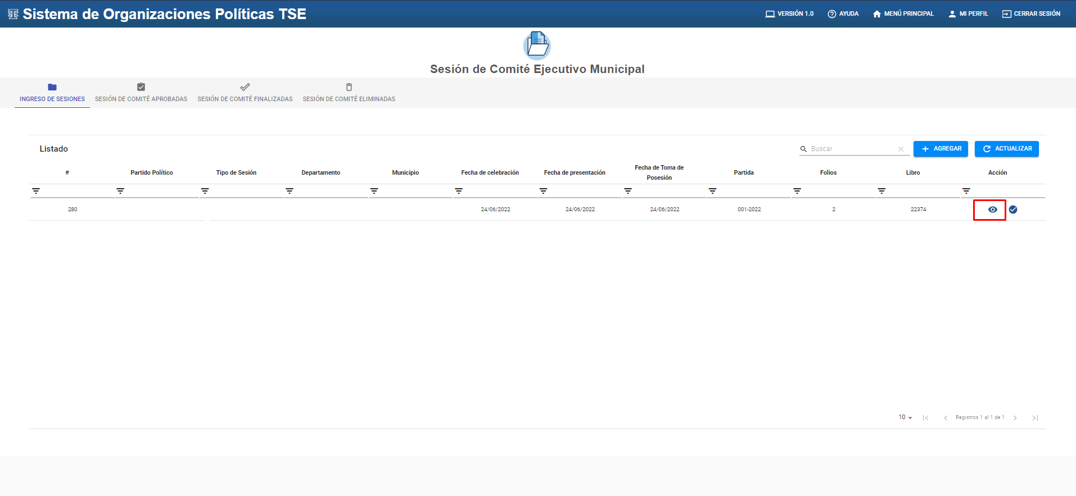The image size is (1076, 496).
Task: Click the eye icon to view session 280
Action: click(992, 210)
